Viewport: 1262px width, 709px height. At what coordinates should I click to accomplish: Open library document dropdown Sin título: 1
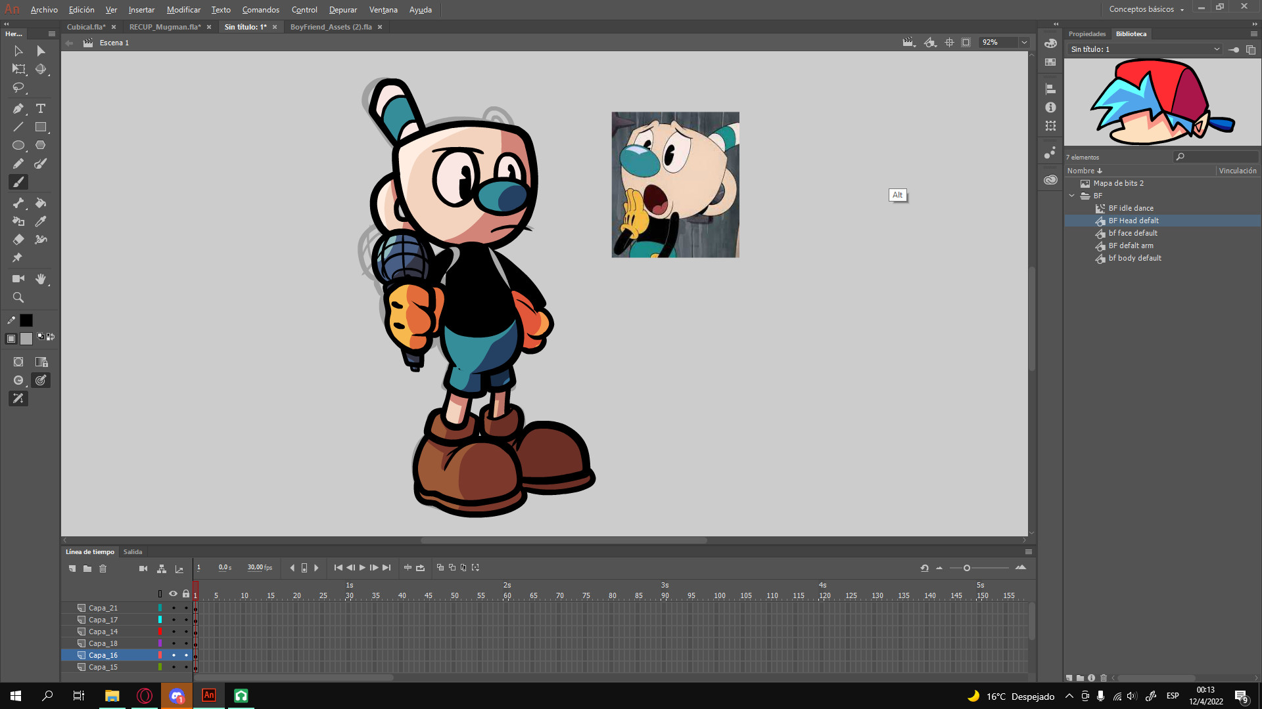(1216, 49)
